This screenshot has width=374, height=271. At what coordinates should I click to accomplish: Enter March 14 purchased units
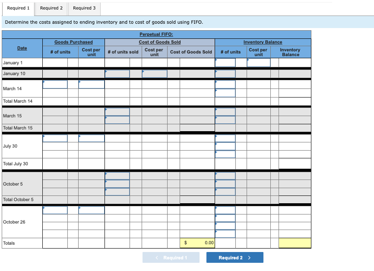click(x=55, y=84)
